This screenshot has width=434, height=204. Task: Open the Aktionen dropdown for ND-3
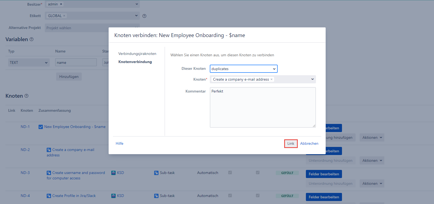tap(372, 183)
